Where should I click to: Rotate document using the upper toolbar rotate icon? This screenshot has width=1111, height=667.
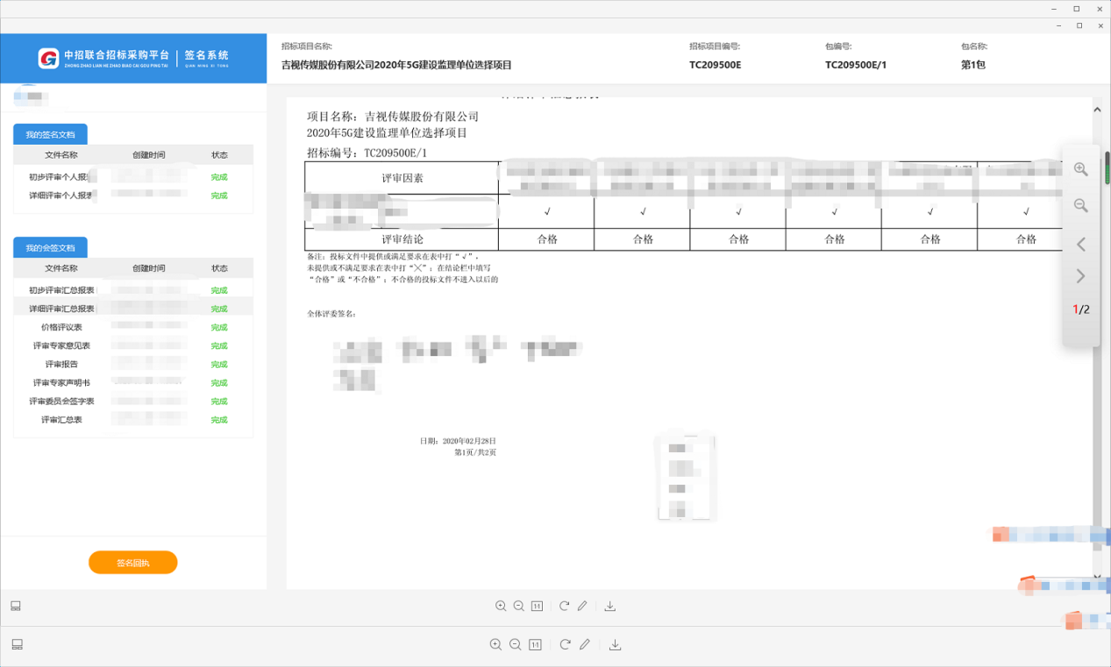click(x=564, y=607)
